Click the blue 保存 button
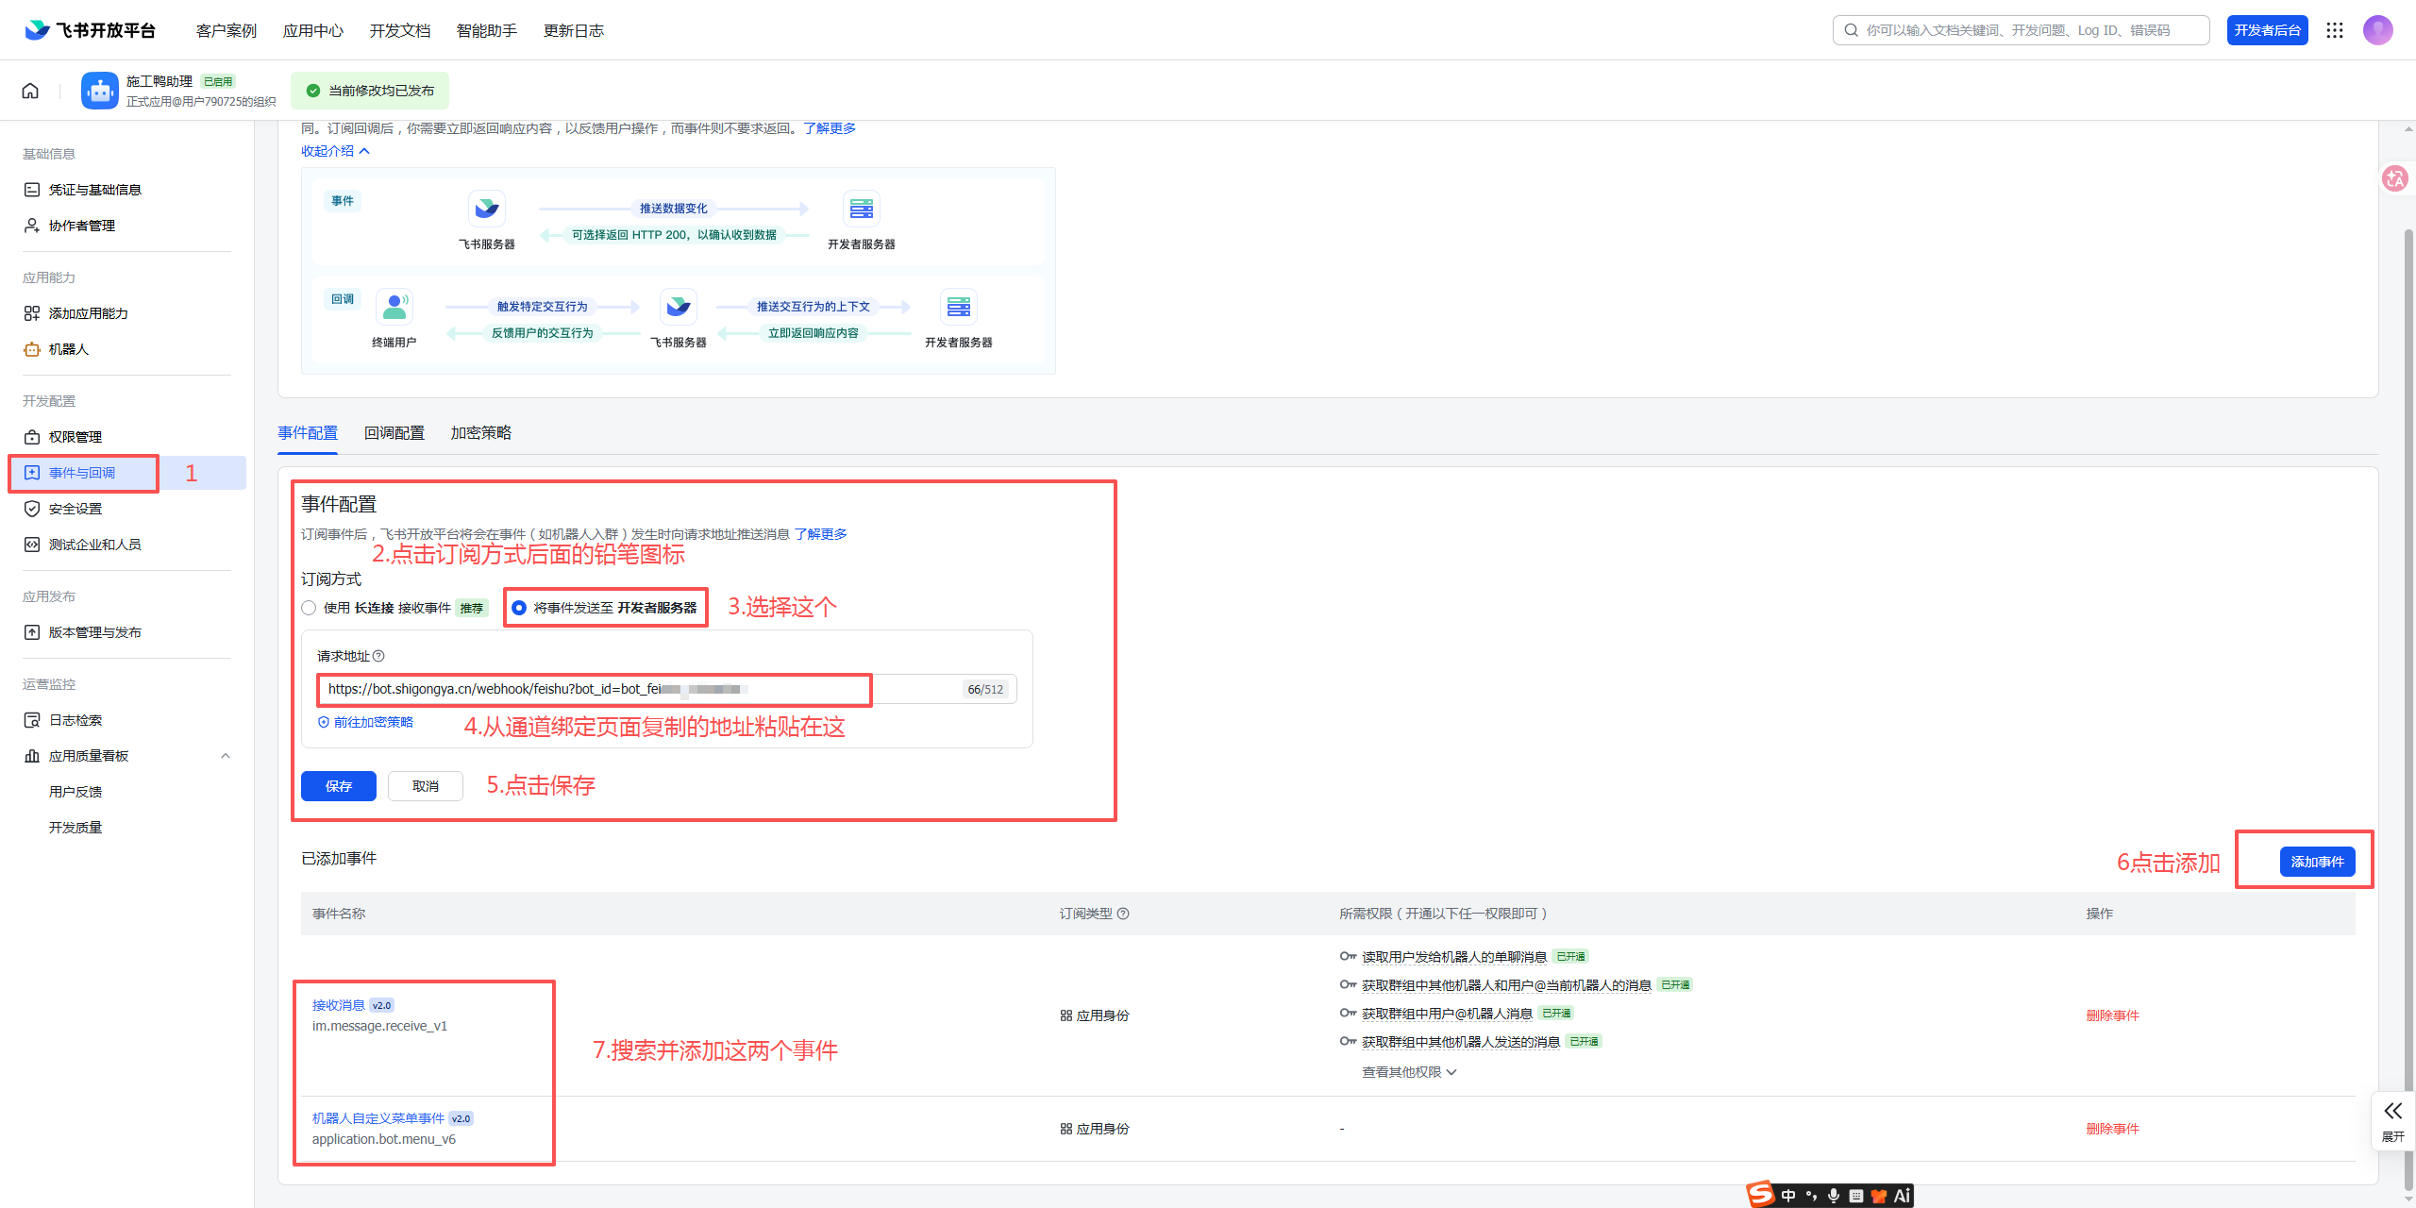This screenshot has width=2416, height=1208. (339, 786)
